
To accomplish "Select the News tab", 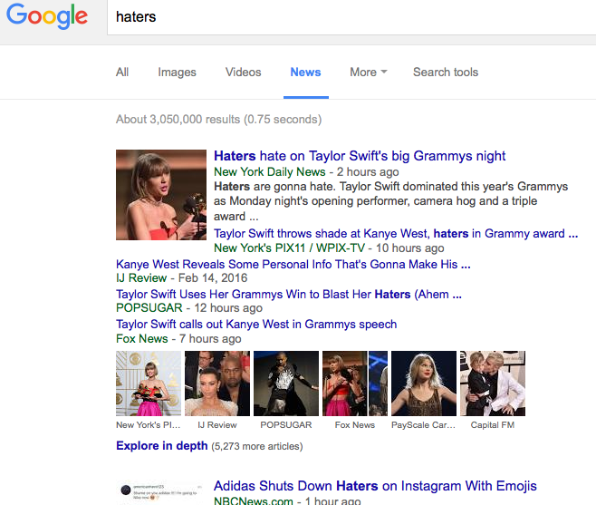I will pos(305,73).
